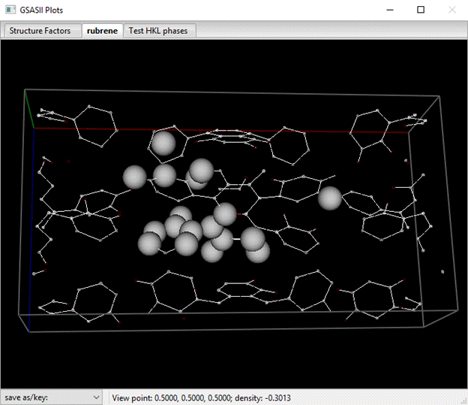This screenshot has height=405, width=468.
Task: Click the blue unit cell axis on left edge
Action: click(x=31, y=225)
